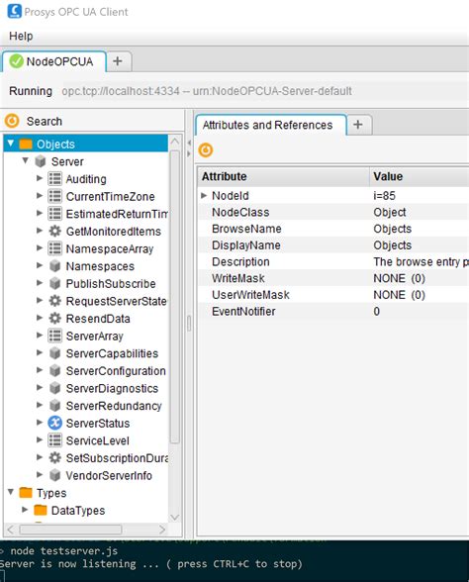Viewport: 469px width, 582px height.
Task: Collapse the Objects tree node
Action: coord(11,144)
